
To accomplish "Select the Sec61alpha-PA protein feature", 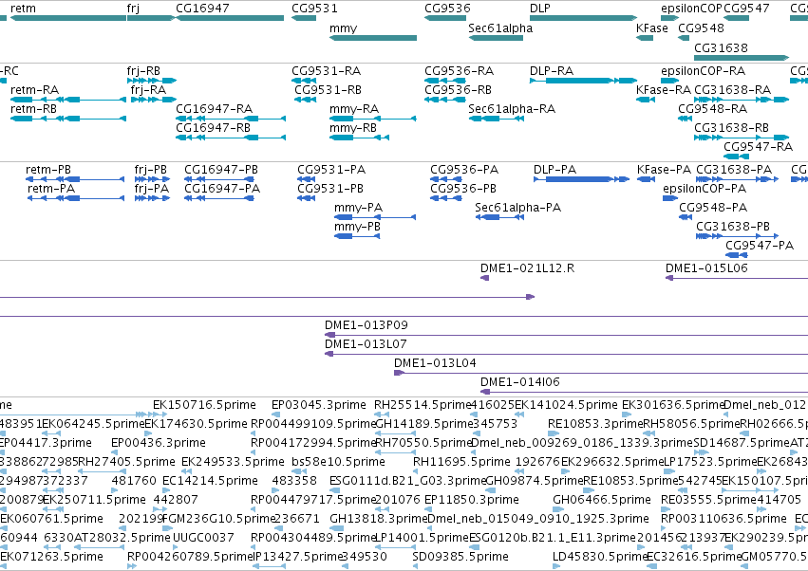I will (499, 217).
